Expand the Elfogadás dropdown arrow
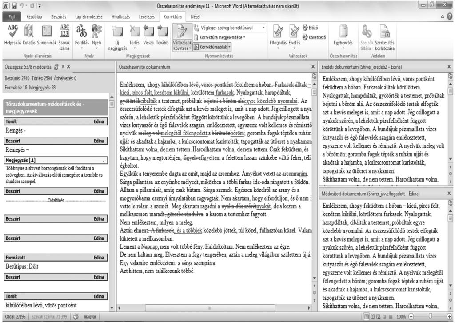The image size is (455, 323). 278,48
